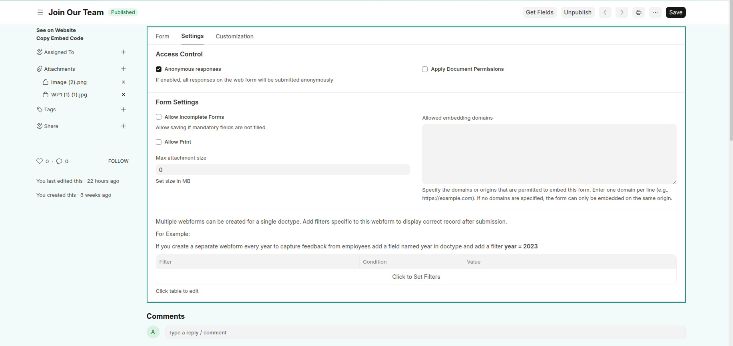Click 'You created this' timestamp text

74,195
